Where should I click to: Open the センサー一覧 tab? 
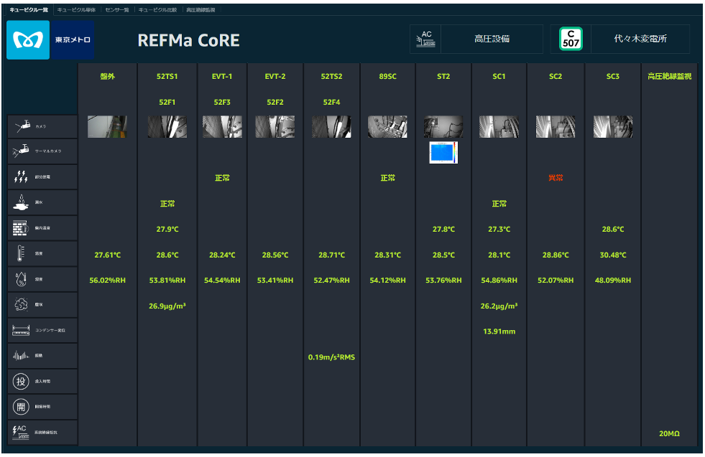pos(117,10)
